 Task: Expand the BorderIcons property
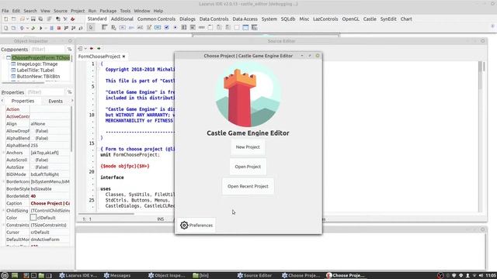[3, 181]
